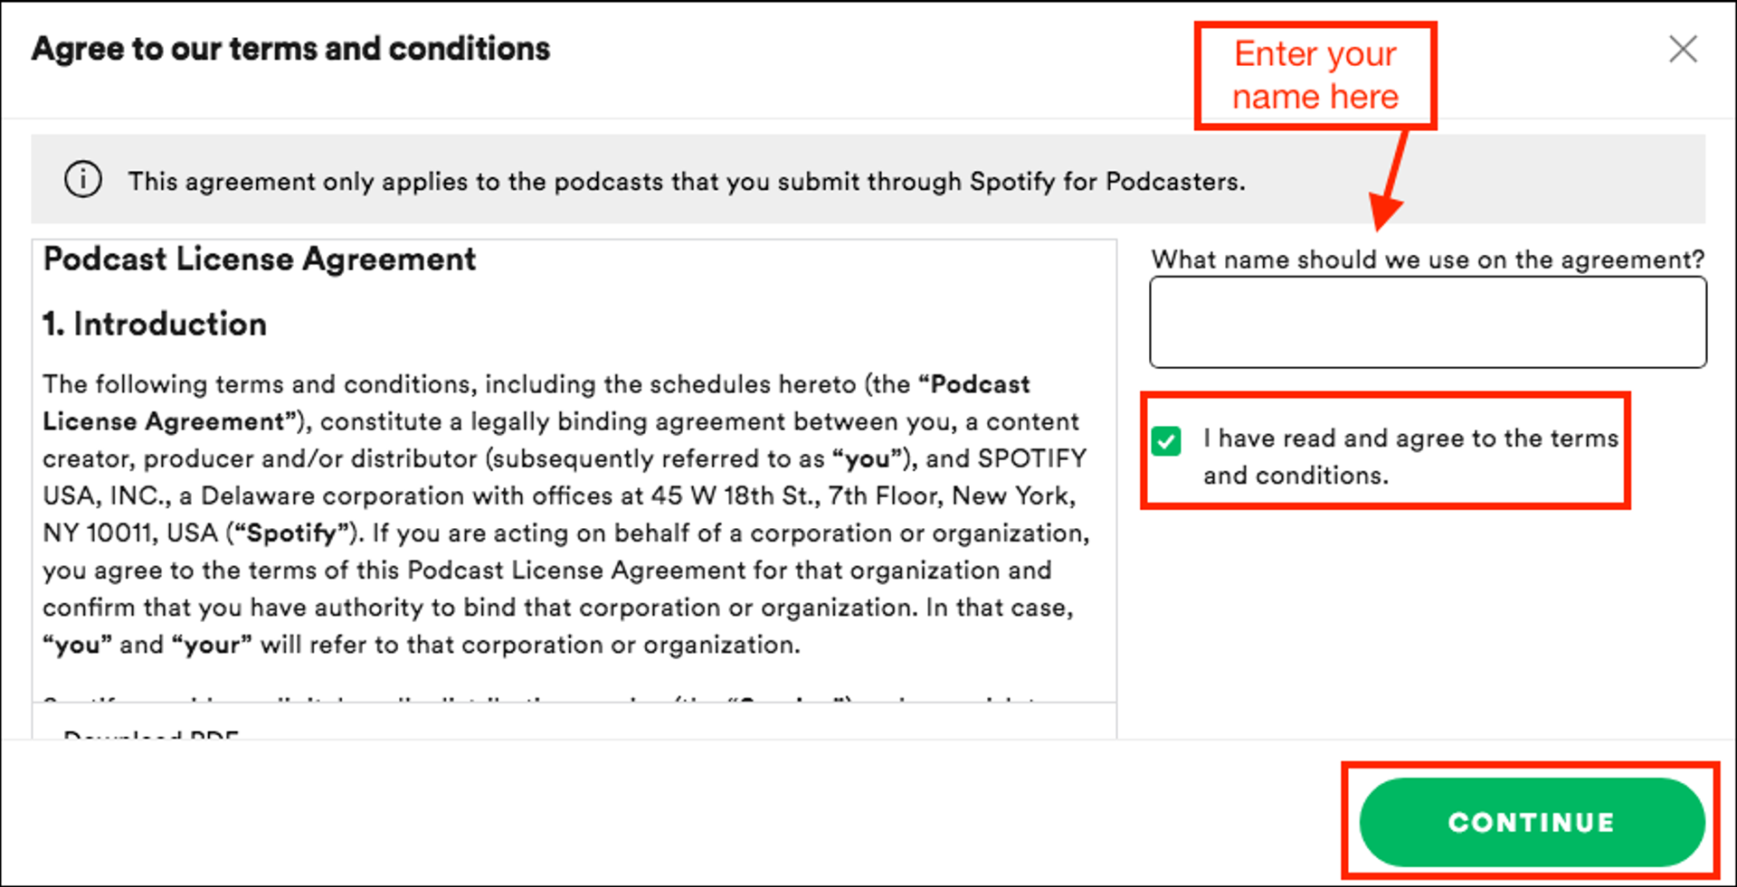Open the partially visible Download PDF link
The width and height of the screenshot is (1737, 887).
[x=151, y=735]
